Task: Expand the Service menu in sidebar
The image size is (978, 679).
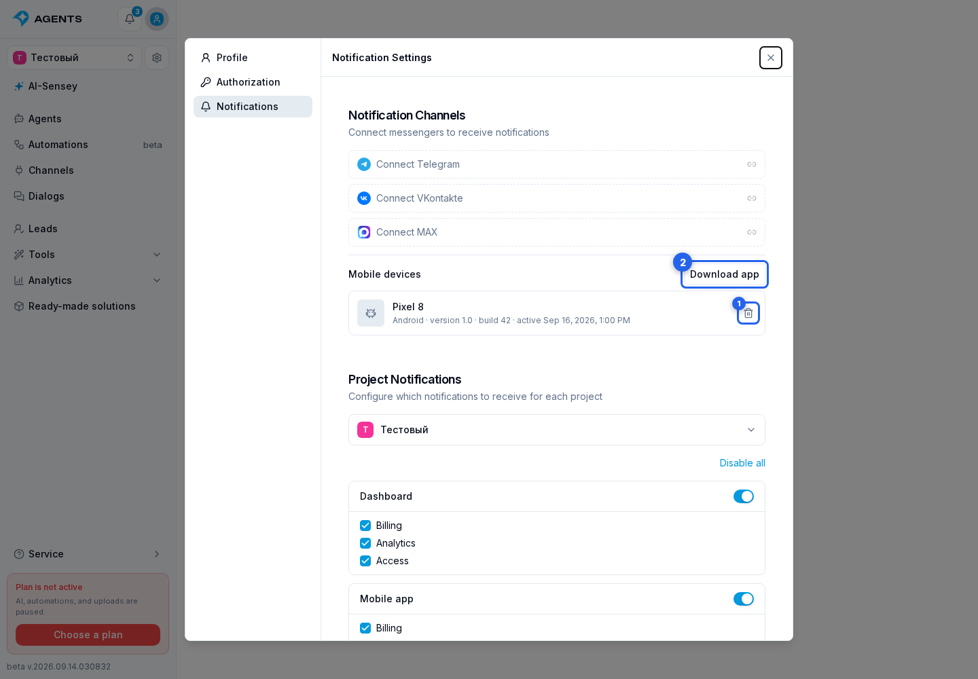Action: pyautogui.click(x=88, y=554)
